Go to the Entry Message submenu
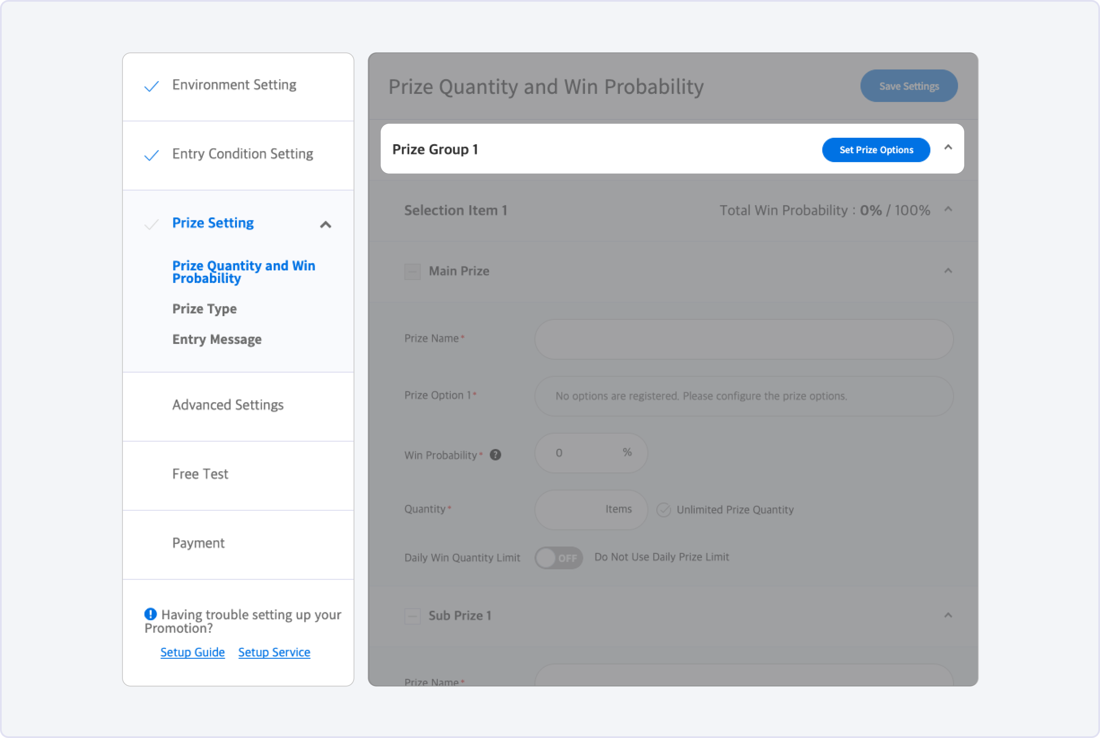Image resolution: width=1100 pixels, height=738 pixels. (x=217, y=339)
